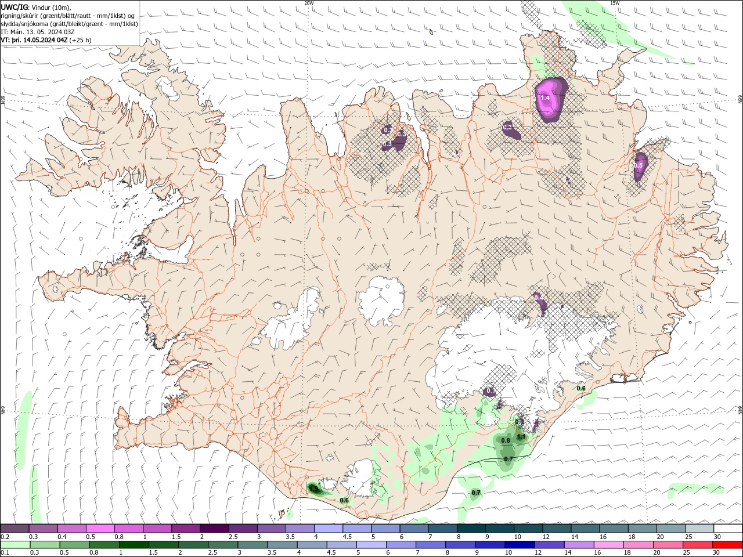Click the red-pink 25 mm rain swatch
This screenshot has height=557, width=743.
tap(698, 545)
